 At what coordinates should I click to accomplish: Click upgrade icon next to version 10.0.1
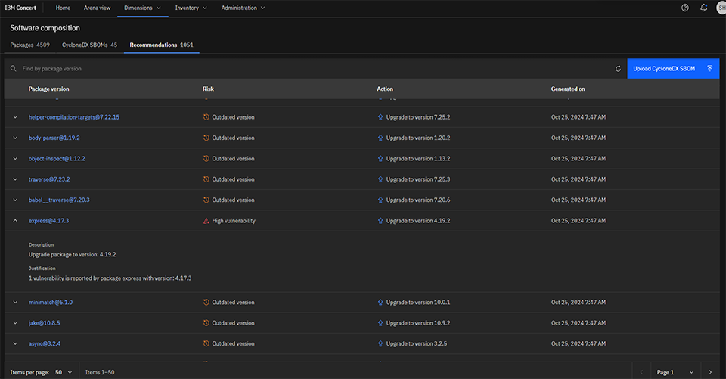coord(380,302)
